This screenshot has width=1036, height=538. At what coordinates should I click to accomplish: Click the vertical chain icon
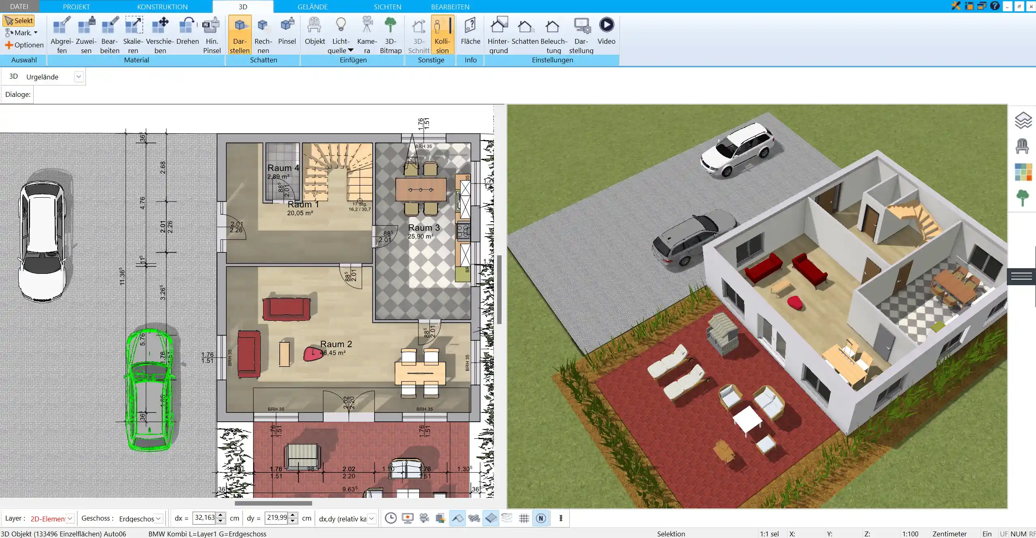coord(561,518)
